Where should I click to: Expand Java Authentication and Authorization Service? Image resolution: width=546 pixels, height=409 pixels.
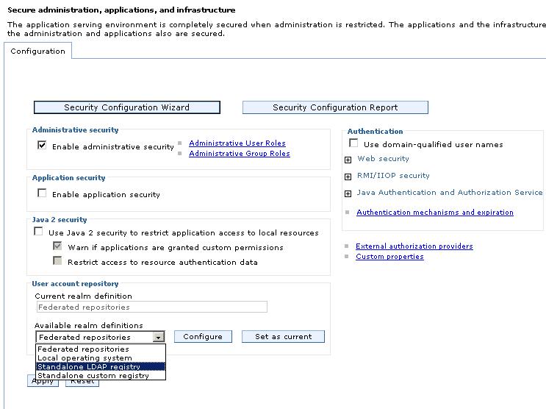pyautogui.click(x=348, y=193)
